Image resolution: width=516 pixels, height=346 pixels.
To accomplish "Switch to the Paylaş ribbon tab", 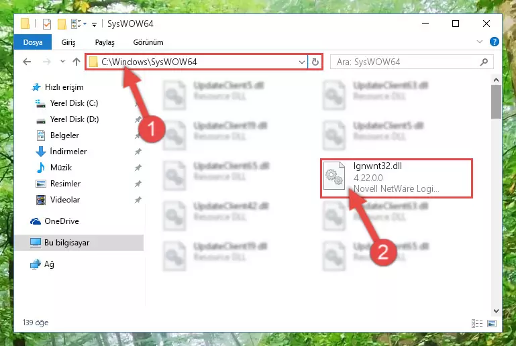I will coord(105,42).
